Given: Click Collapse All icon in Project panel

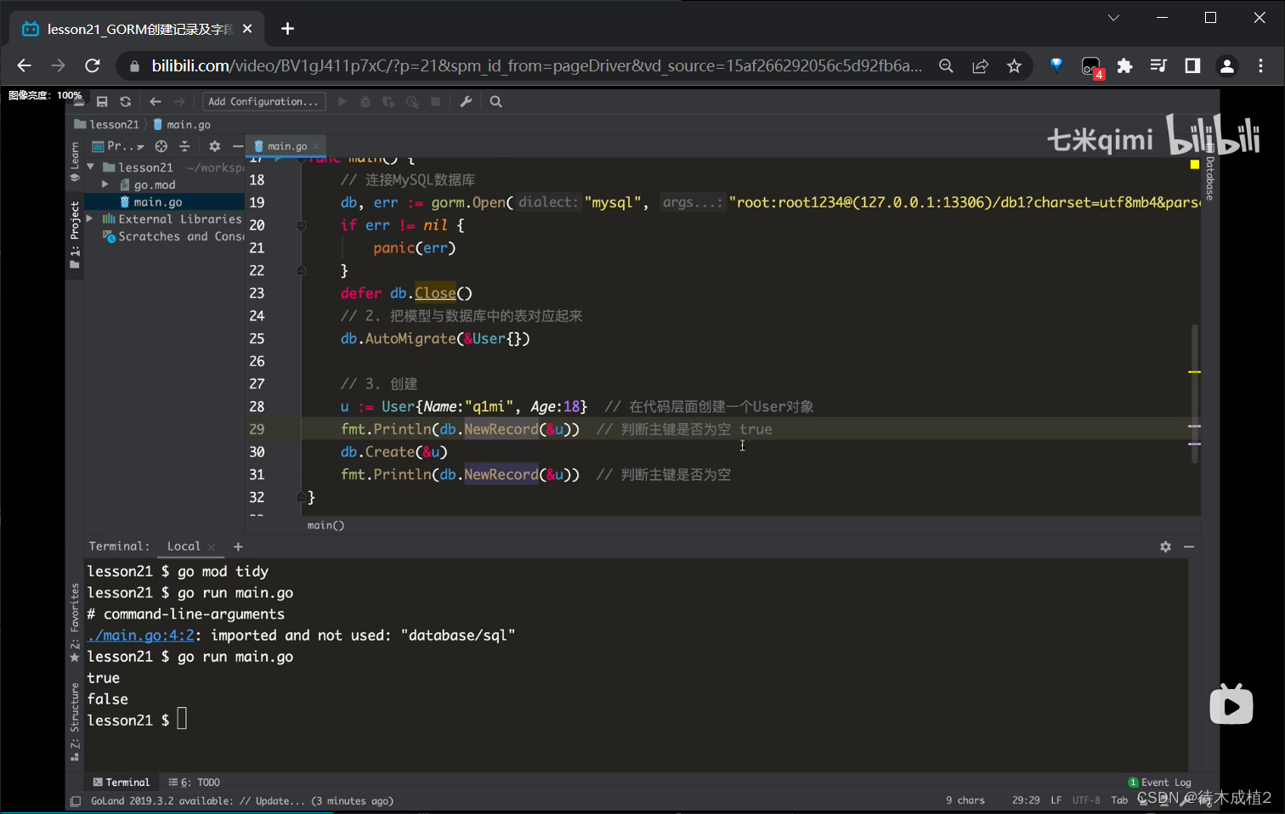Looking at the screenshot, I should click(184, 146).
